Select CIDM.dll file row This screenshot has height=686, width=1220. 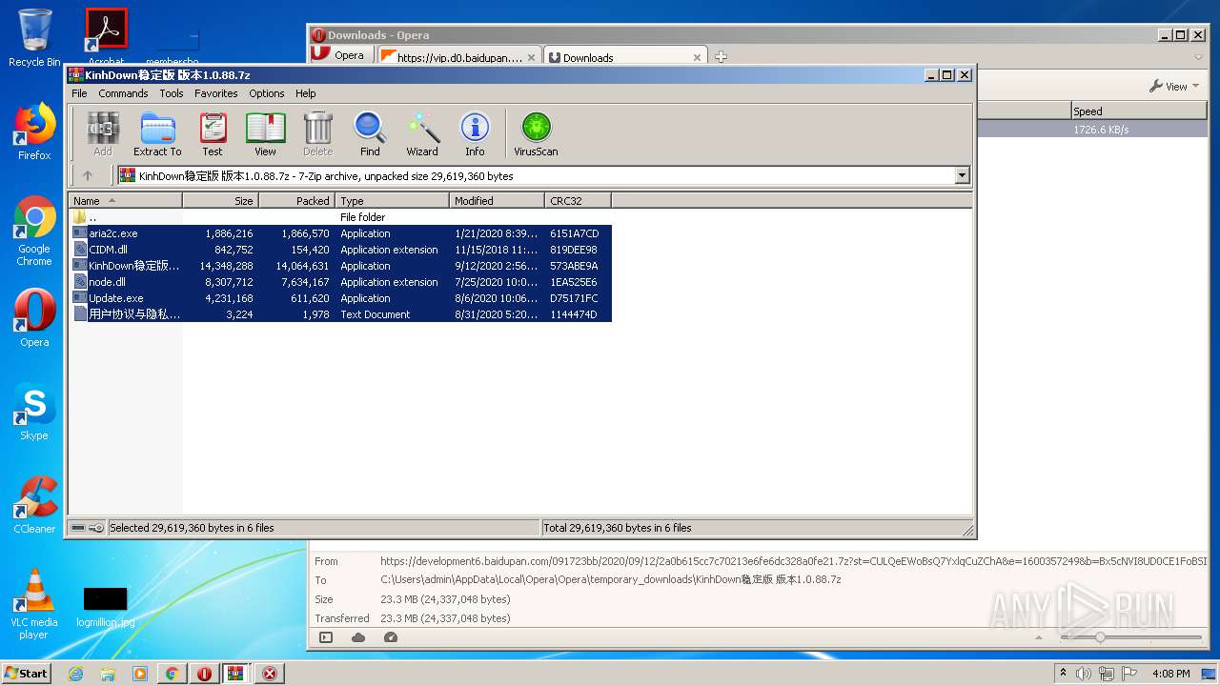pos(340,250)
